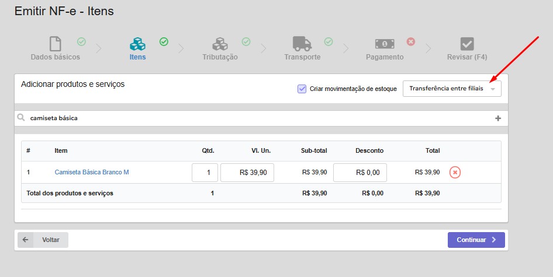553x277 pixels.
Task: Switch to Pagamento step label
Action: pyautogui.click(x=384, y=57)
